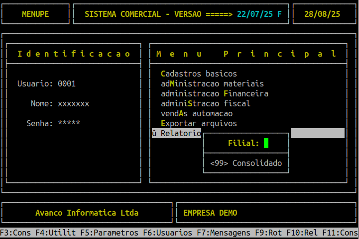
Task: Click the current date 28/08/25
Action: point(322,14)
